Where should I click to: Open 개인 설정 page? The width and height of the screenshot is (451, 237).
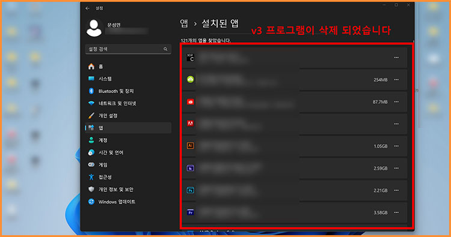tap(128, 116)
